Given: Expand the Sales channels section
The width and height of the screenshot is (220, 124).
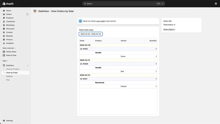Looking at the screenshot, I should [9, 48].
